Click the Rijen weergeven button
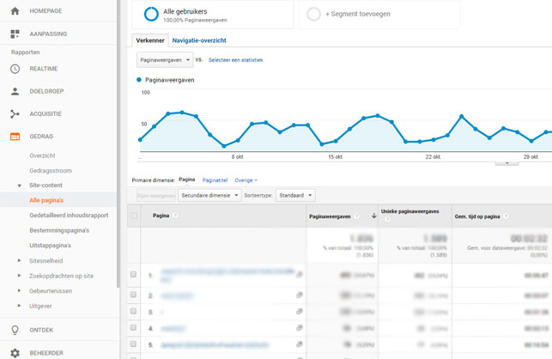This screenshot has width=552, height=359. click(x=156, y=196)
